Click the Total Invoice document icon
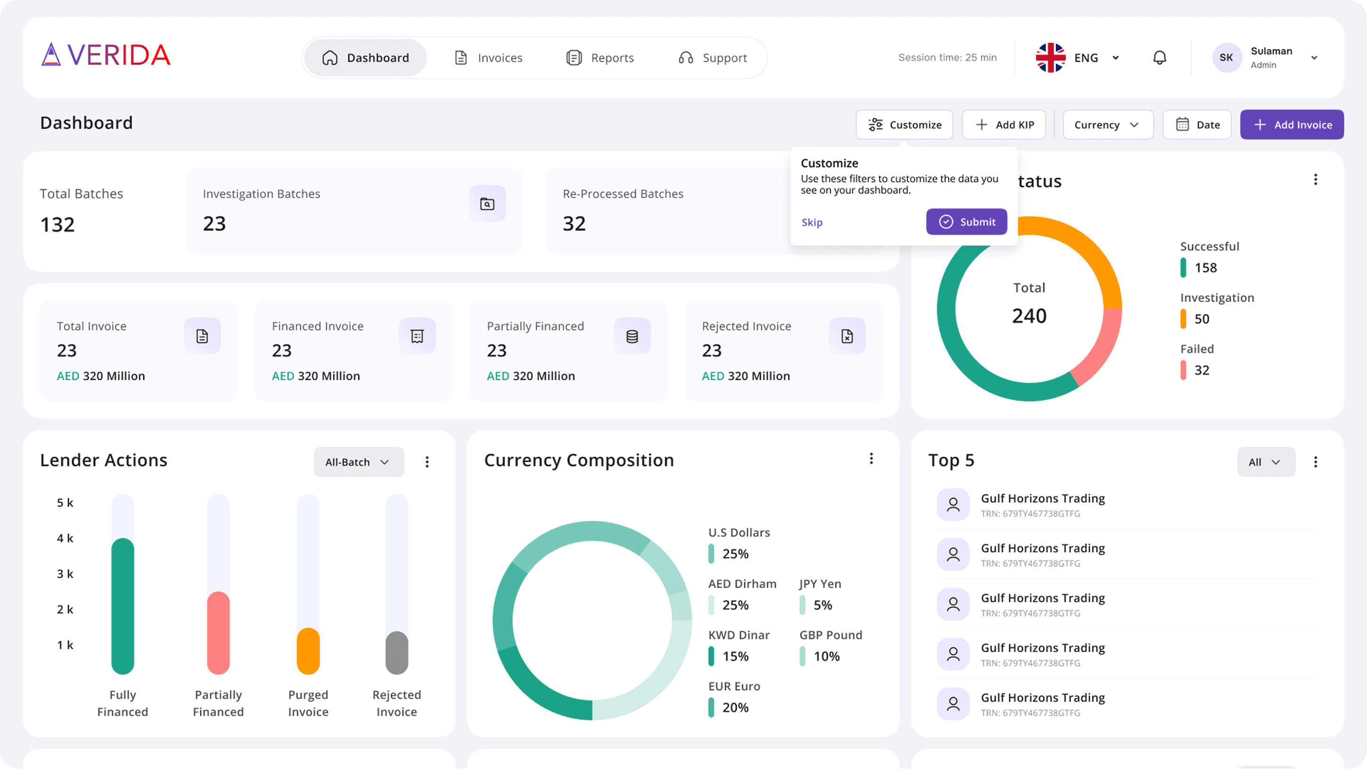Screen dimensions: 1367x769 click(202, 336)
